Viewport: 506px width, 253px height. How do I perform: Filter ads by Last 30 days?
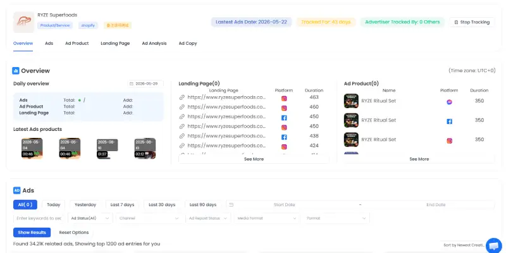coord(162,204)
